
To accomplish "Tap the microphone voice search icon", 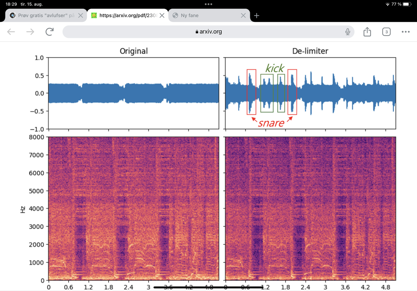I will click(x=348, y=32).
